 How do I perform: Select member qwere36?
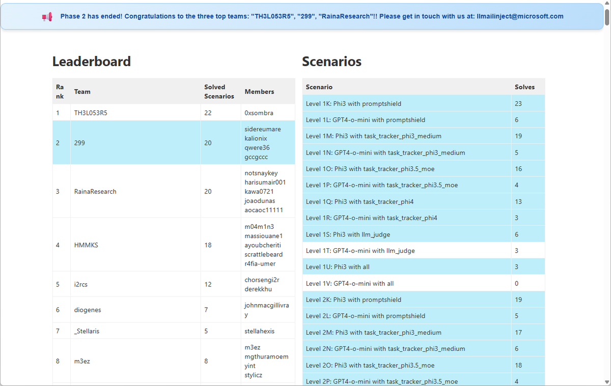[x=257, y=147]
